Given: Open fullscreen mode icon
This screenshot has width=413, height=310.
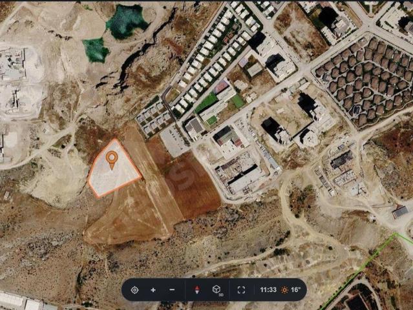Looking at the screenshot, I should tap(241, 290).
